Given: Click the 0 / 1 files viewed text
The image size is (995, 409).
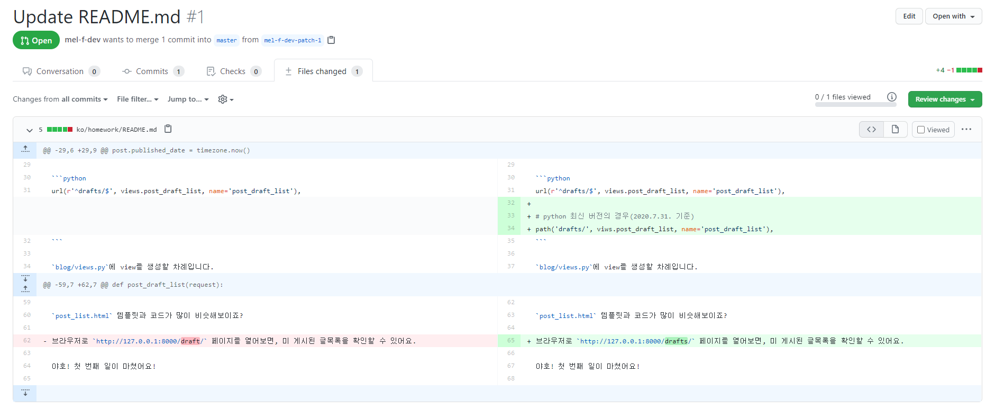Looking at the screenshot, I should 843,97.
